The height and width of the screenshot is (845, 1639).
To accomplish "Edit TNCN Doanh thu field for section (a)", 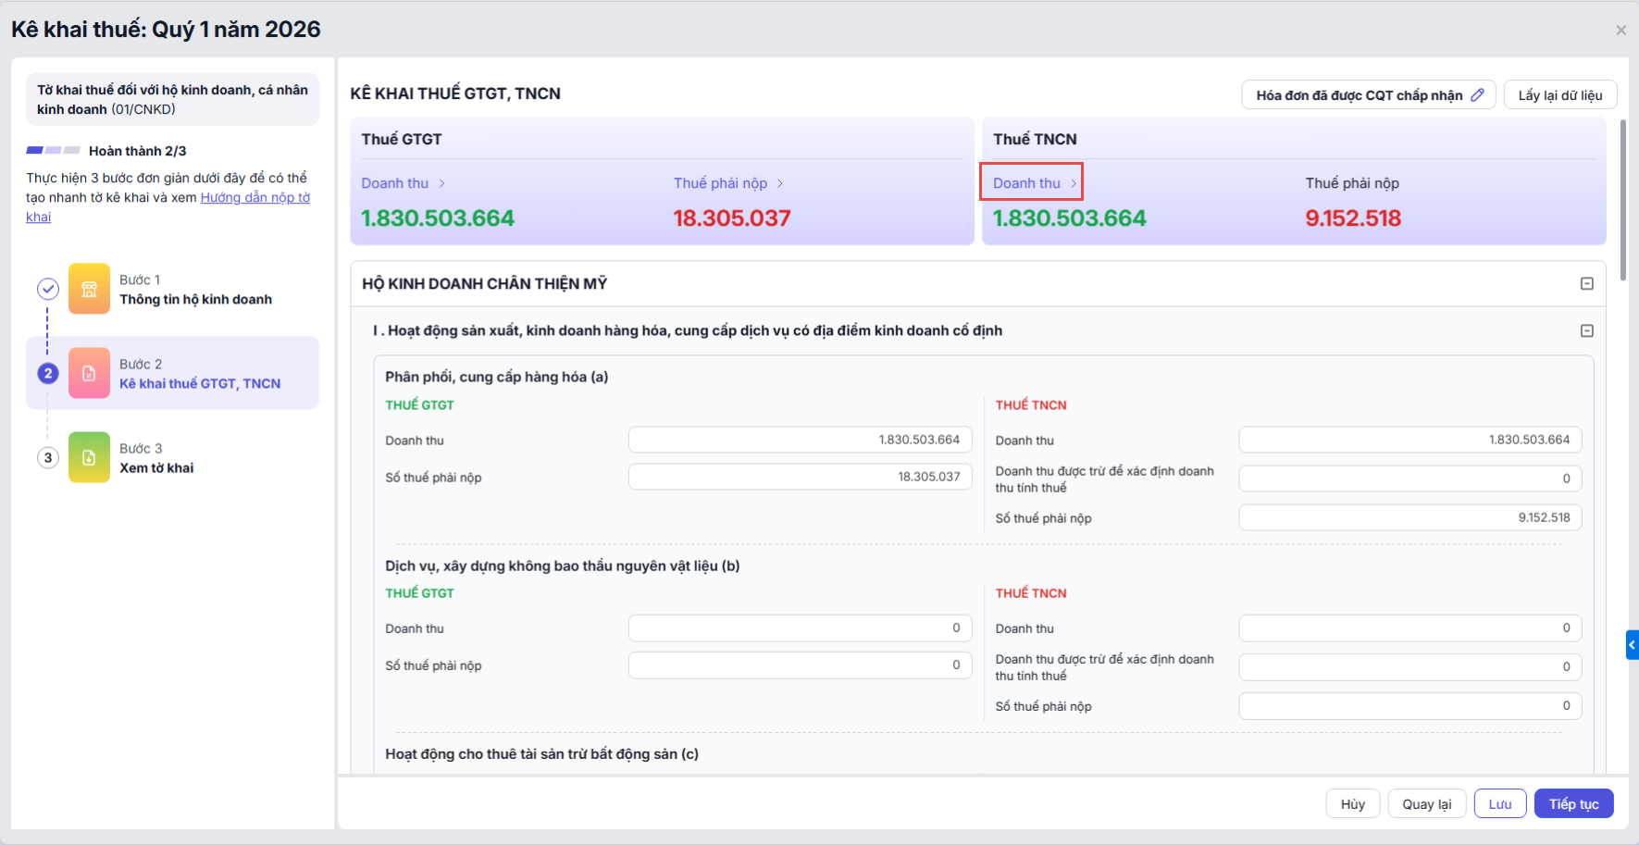I will tap(1410, 440).
